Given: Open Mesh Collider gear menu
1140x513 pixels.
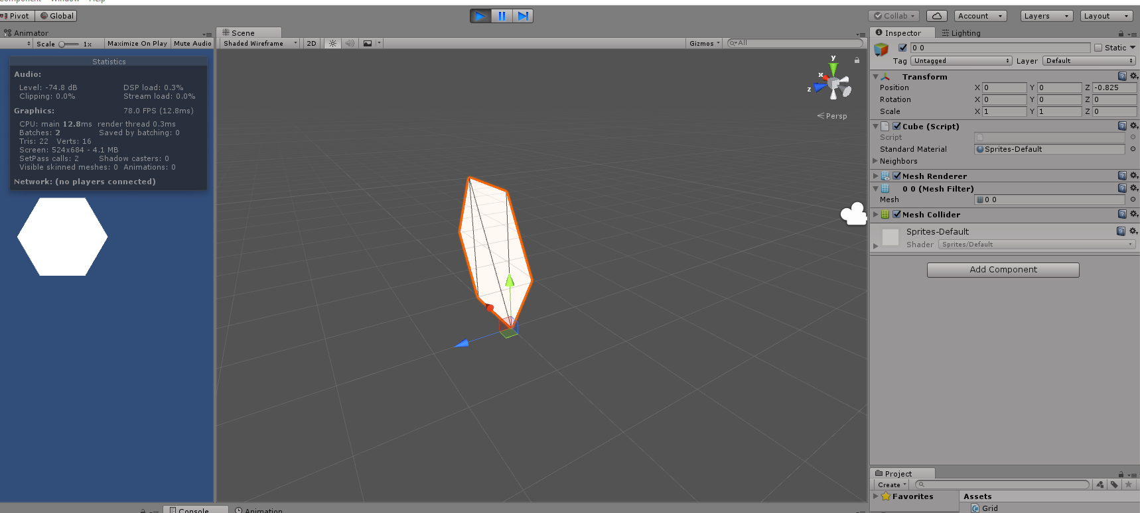Looking at the screenshot, I should tap(1133, 214).
